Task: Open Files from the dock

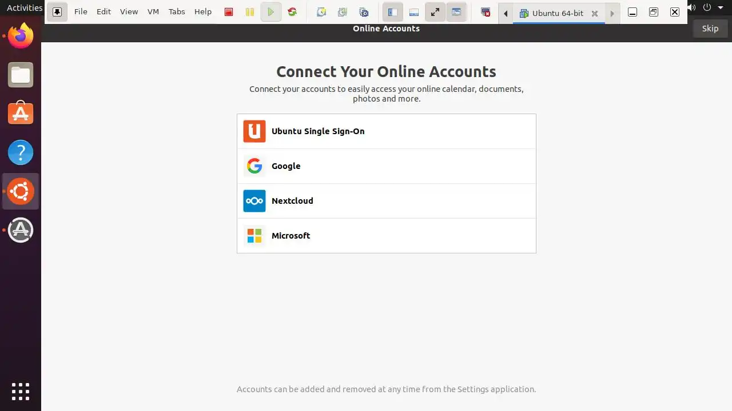Action: click(21, 75)
